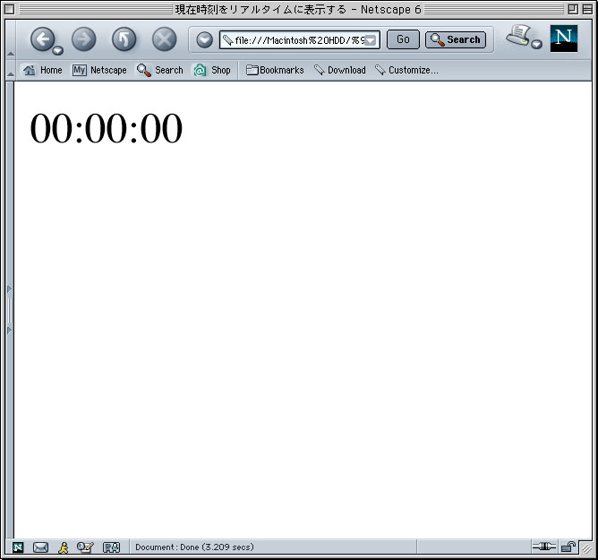The height and width of the screenshot is (560, 598).
Task: Click the Forward arrow button
Action: click(84, 39)
